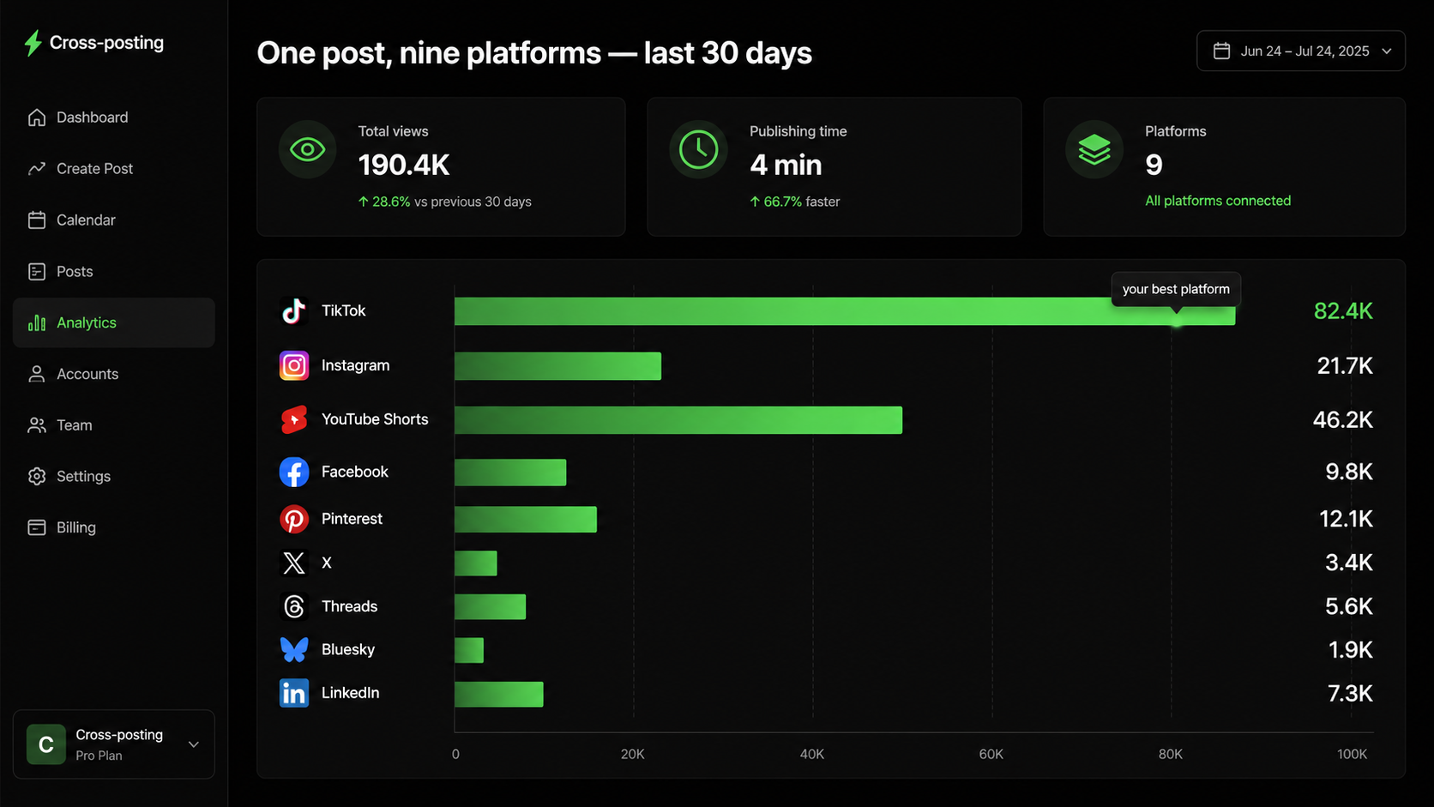The image size is (1434, 807).
Task: Click the Bluesky butterfly icon
Action: 294,649
